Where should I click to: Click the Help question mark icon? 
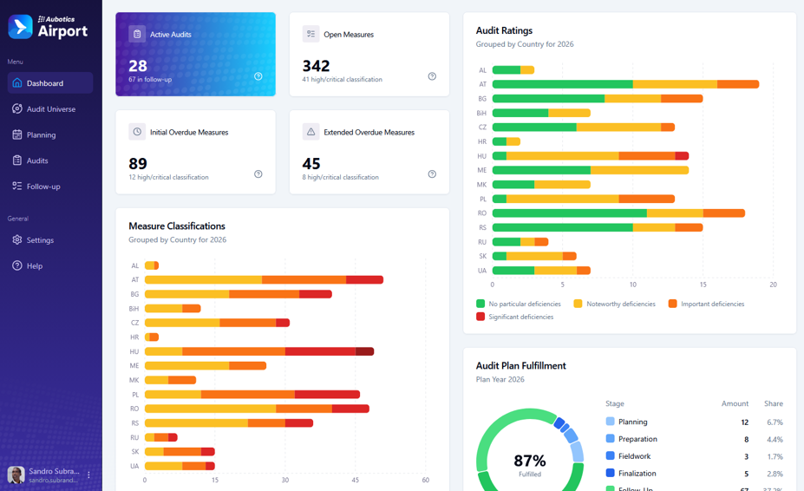coord(17,265)
